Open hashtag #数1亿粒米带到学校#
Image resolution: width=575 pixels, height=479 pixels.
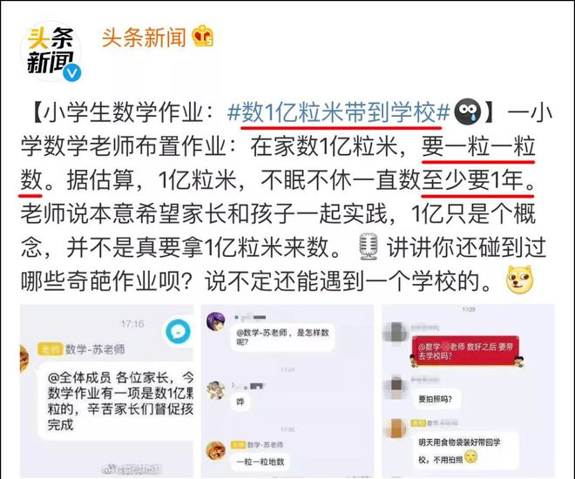(x=339, y=112)
